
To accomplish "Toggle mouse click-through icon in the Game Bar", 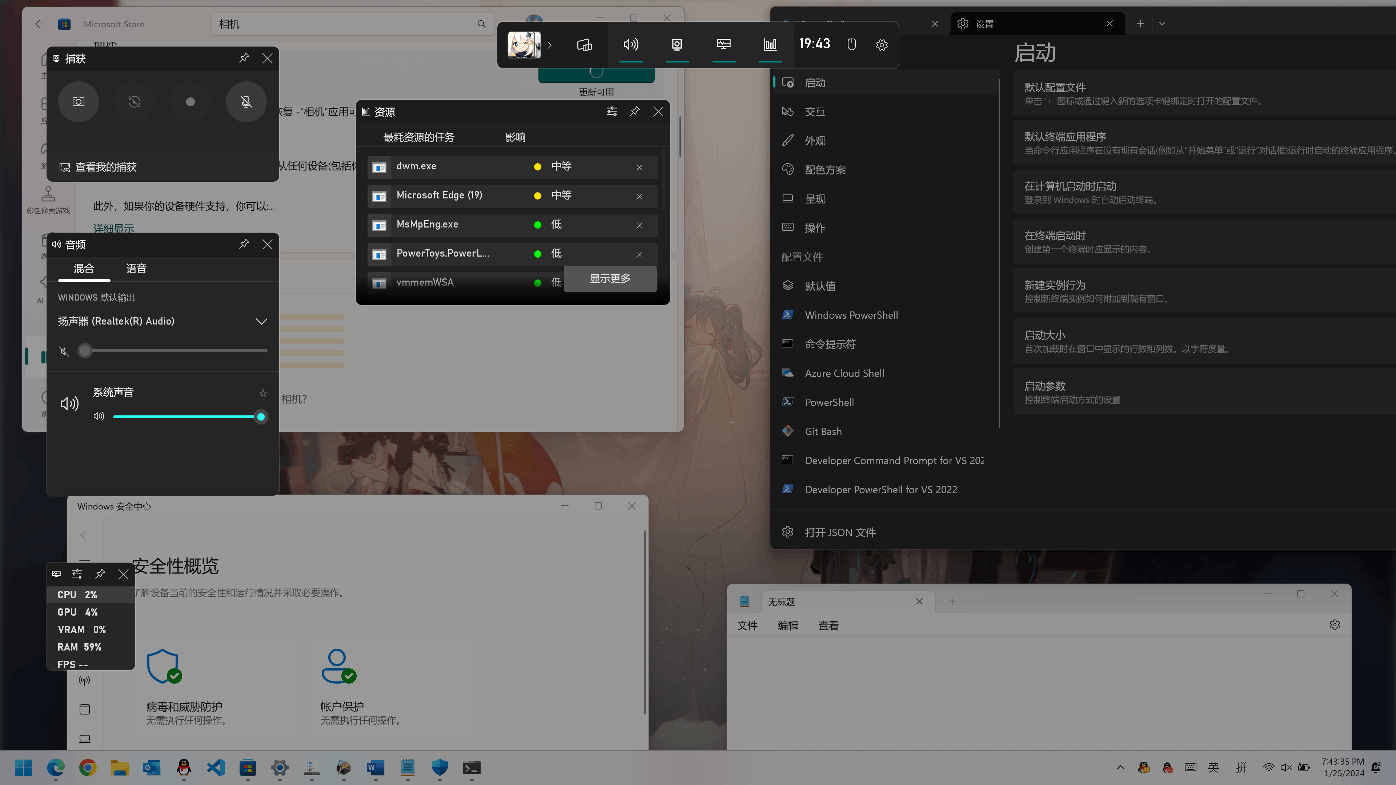I will pos(851,44).
